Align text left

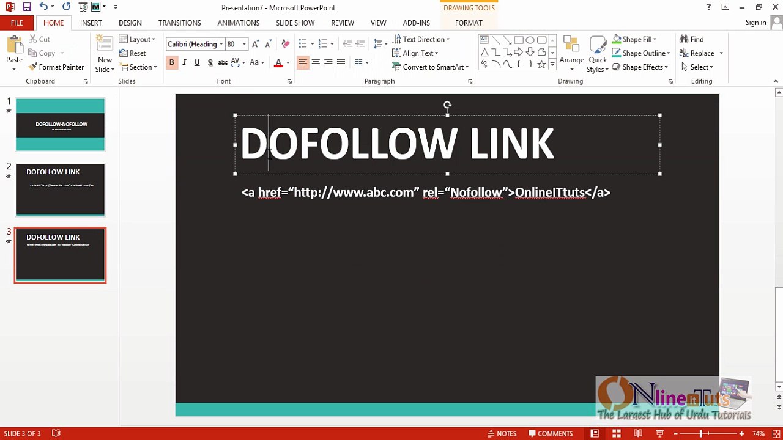[x=302, y=62]
